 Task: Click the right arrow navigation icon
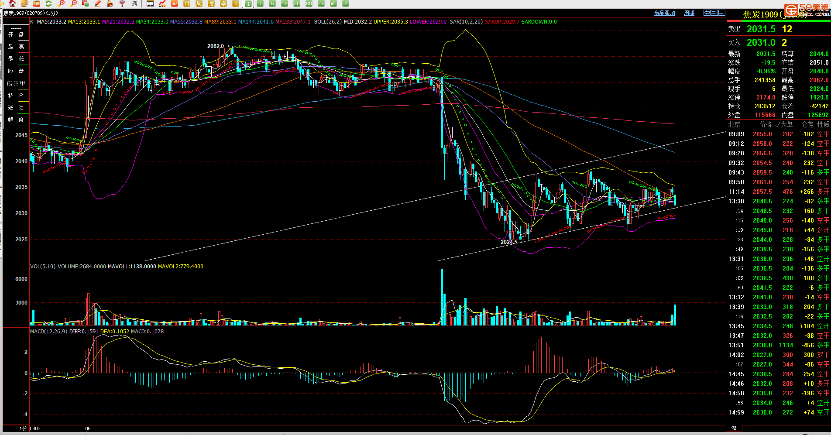[714, 13]
